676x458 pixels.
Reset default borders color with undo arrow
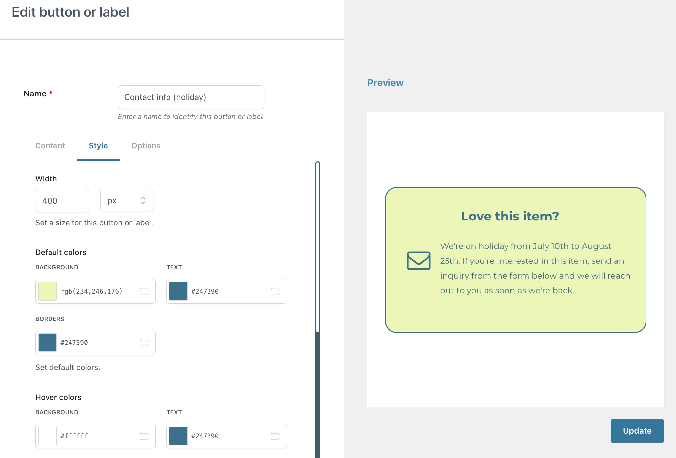coord(144,343)
